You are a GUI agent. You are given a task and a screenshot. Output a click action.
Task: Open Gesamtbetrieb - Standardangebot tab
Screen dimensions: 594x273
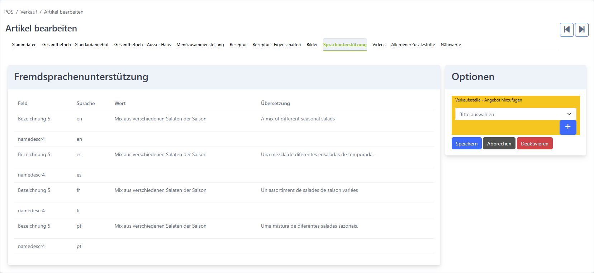click(75, 45)
